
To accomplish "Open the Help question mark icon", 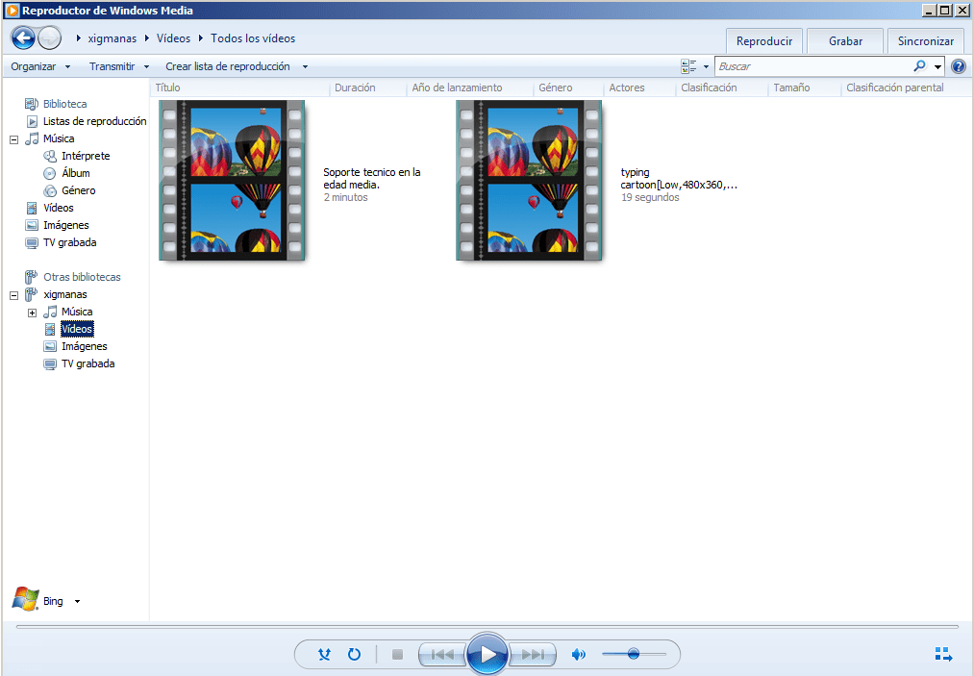I will pyautogui.click(x=959, y=65).
